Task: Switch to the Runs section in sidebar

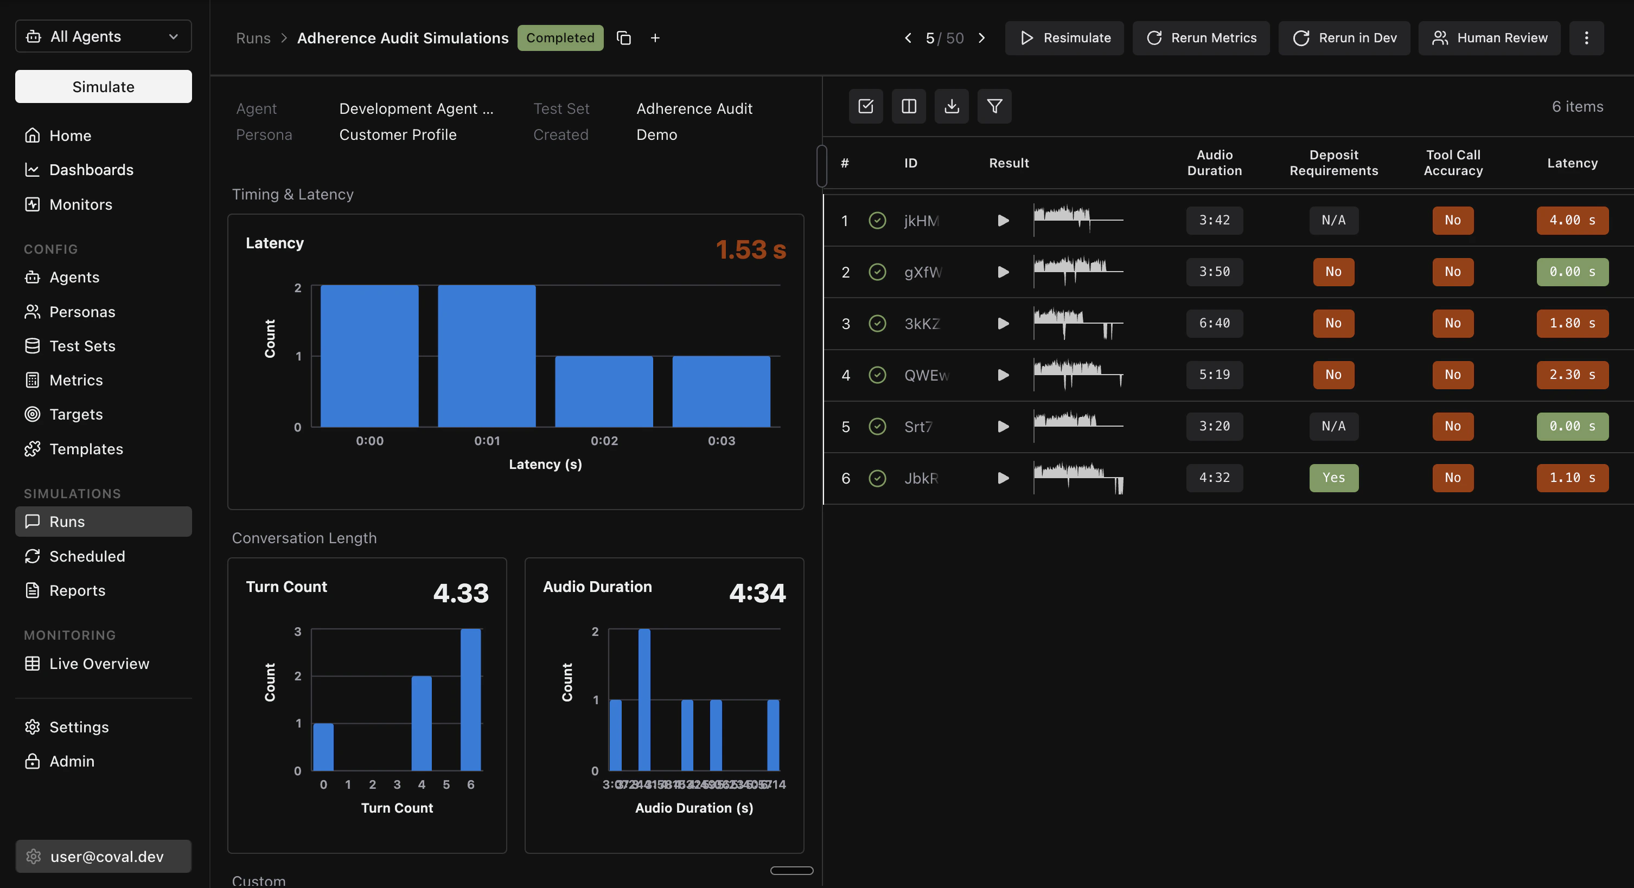Action: (x=67, y=522)
